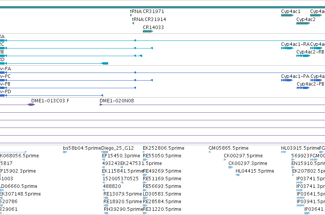Select the v-PC coding sequence label

5,76
